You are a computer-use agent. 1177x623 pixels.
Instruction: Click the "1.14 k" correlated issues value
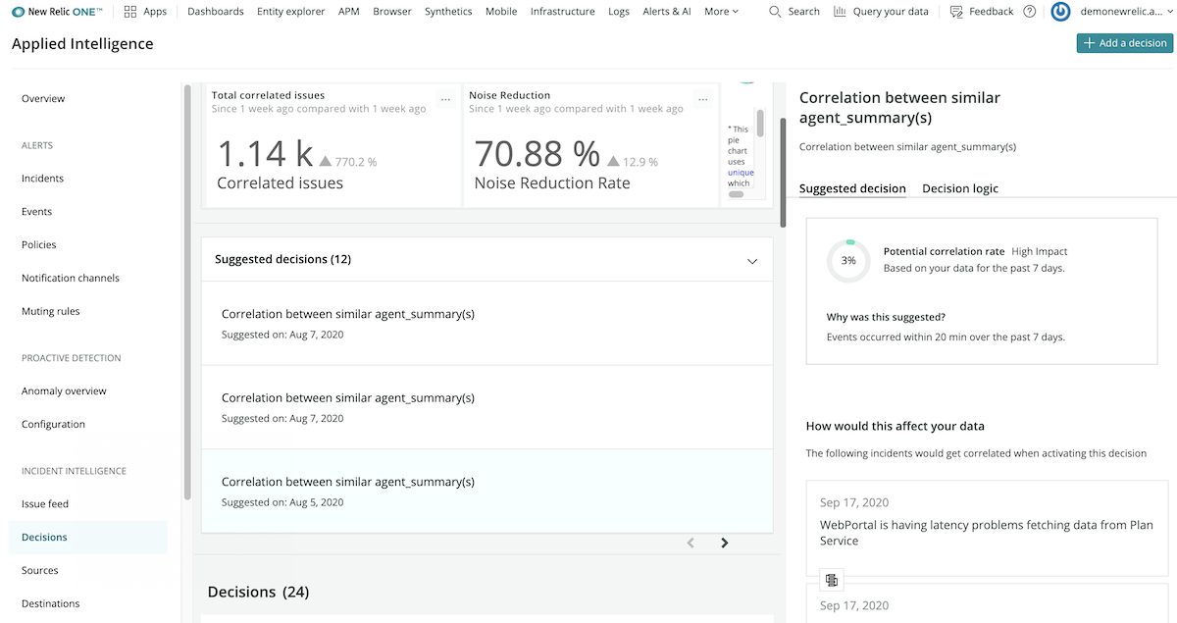tap(265, 154)
